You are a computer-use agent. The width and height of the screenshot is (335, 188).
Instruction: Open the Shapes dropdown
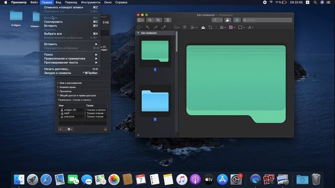pyautogui.click(x=177, y=27)
